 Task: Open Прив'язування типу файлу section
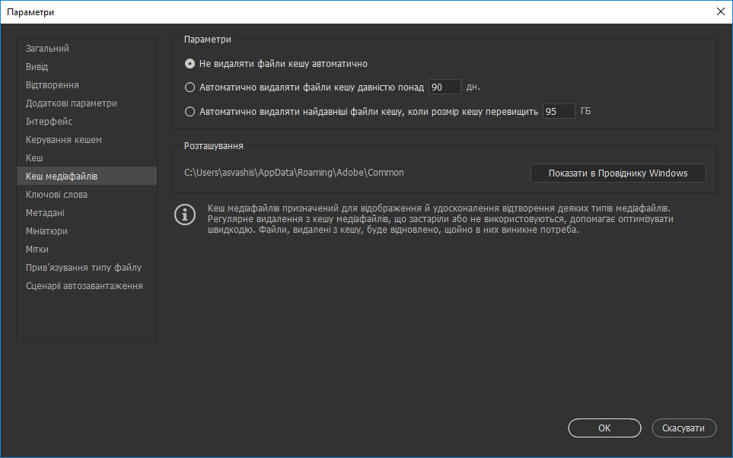pyautogui.click(x=87, y=267)
